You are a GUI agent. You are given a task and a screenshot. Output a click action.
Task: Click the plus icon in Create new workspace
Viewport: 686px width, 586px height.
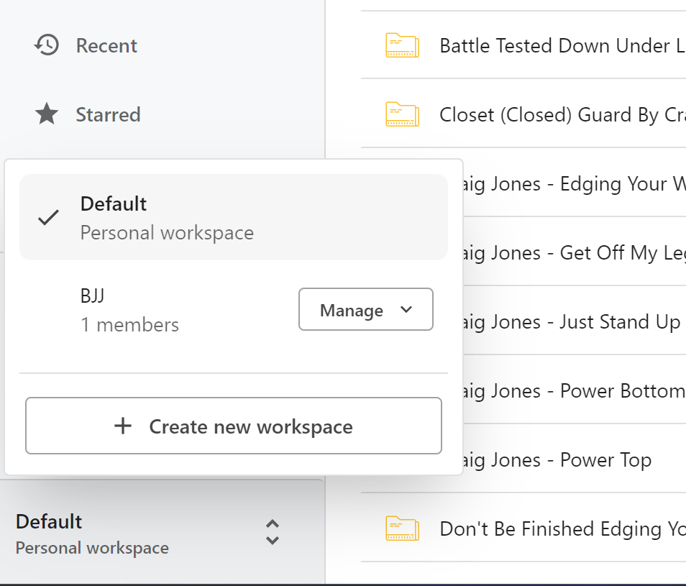(123, 426)
